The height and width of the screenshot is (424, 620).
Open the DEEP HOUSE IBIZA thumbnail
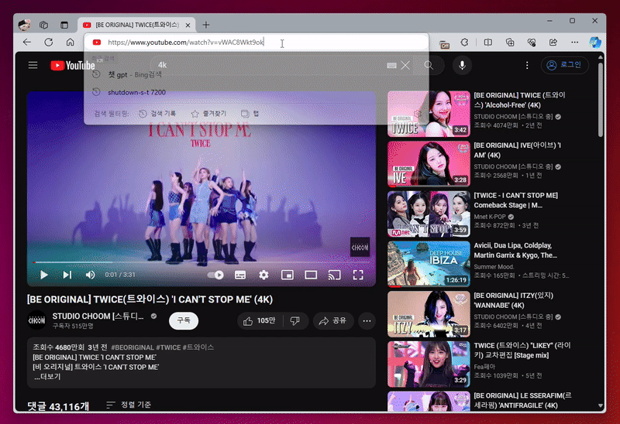[429, 264]
